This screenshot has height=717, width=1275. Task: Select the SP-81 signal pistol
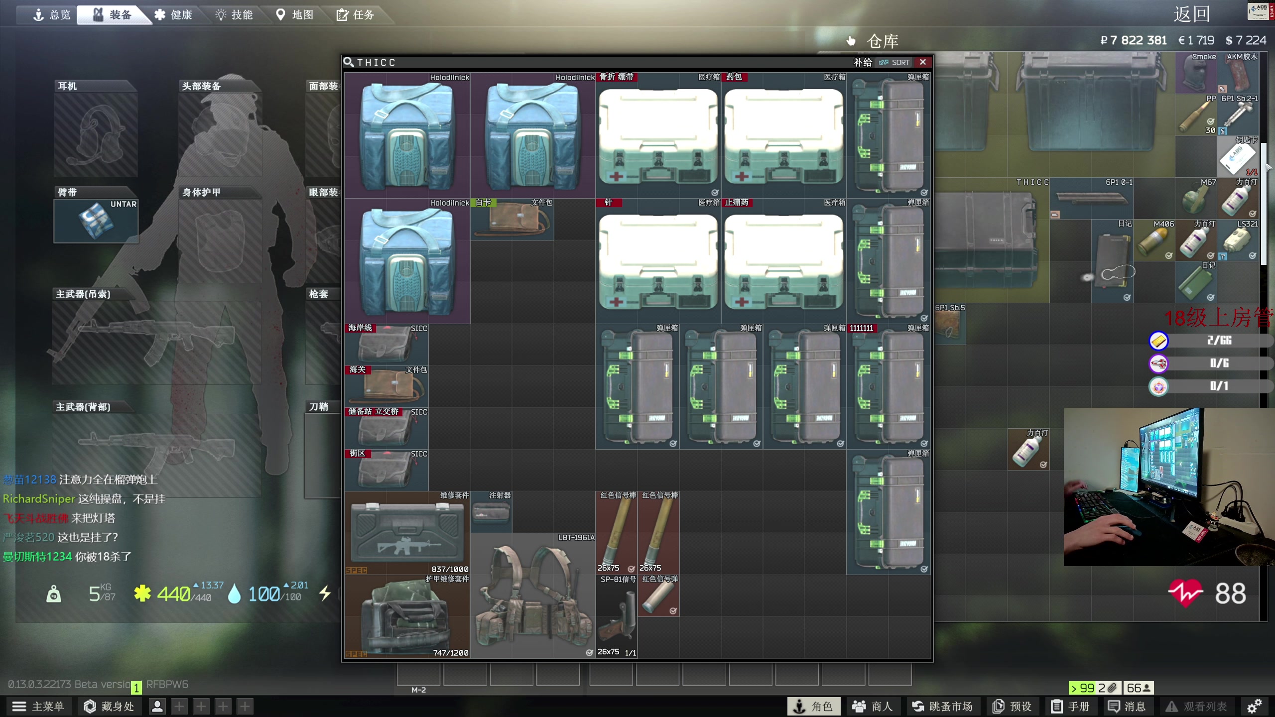point(617,616)
